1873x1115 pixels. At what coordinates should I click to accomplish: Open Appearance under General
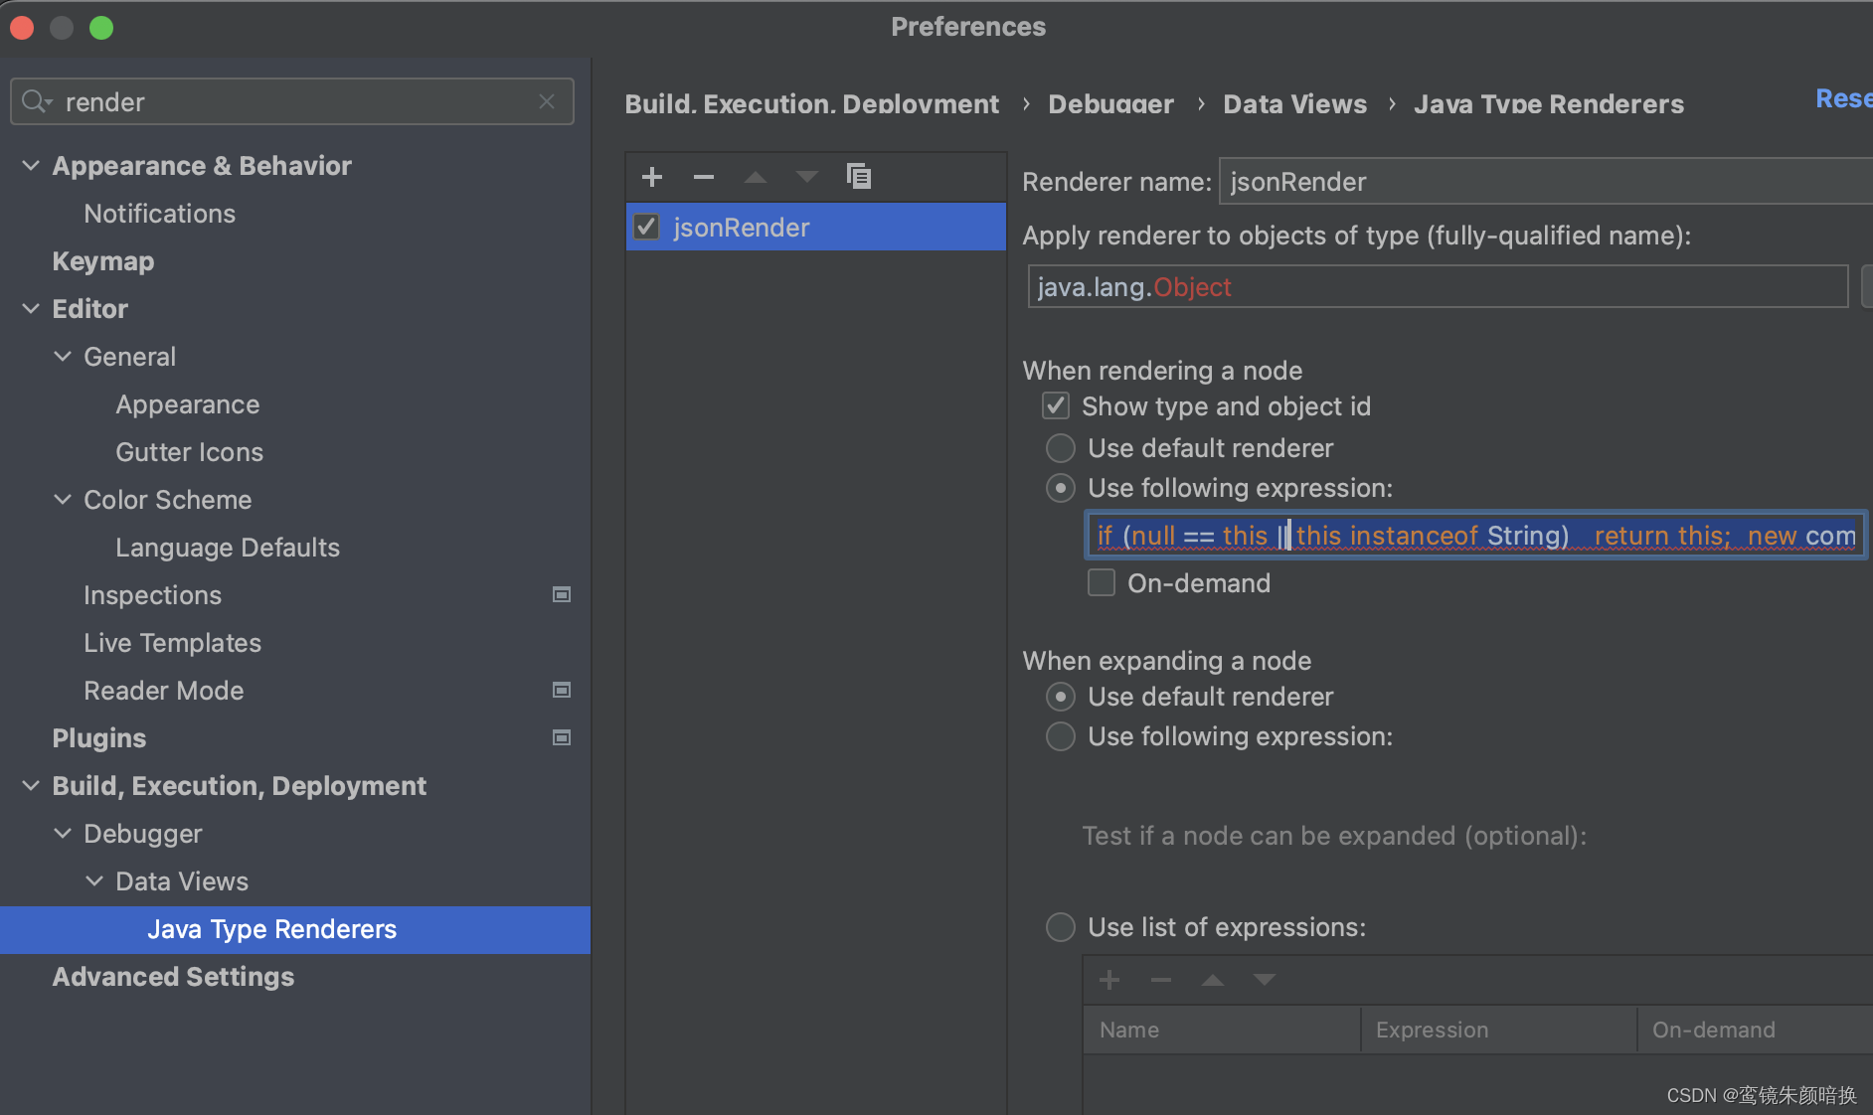coord(187,404)
